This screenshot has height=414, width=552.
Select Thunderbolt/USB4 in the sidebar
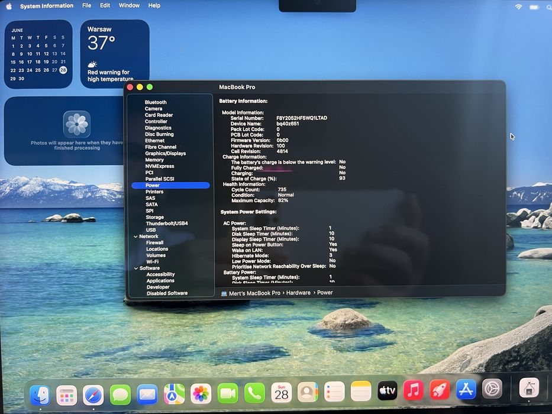(167, 224)
